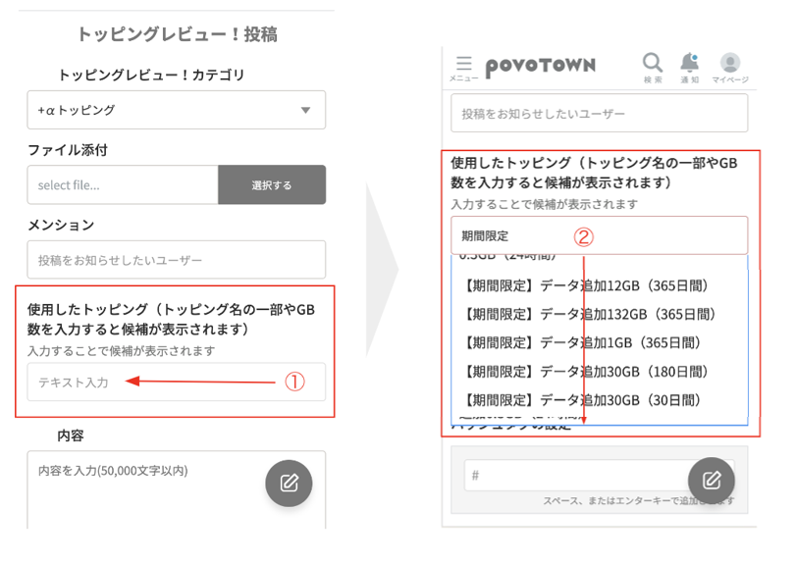
Task: Open the マイページ avatar icon
Action: click(x=729, y=65)
